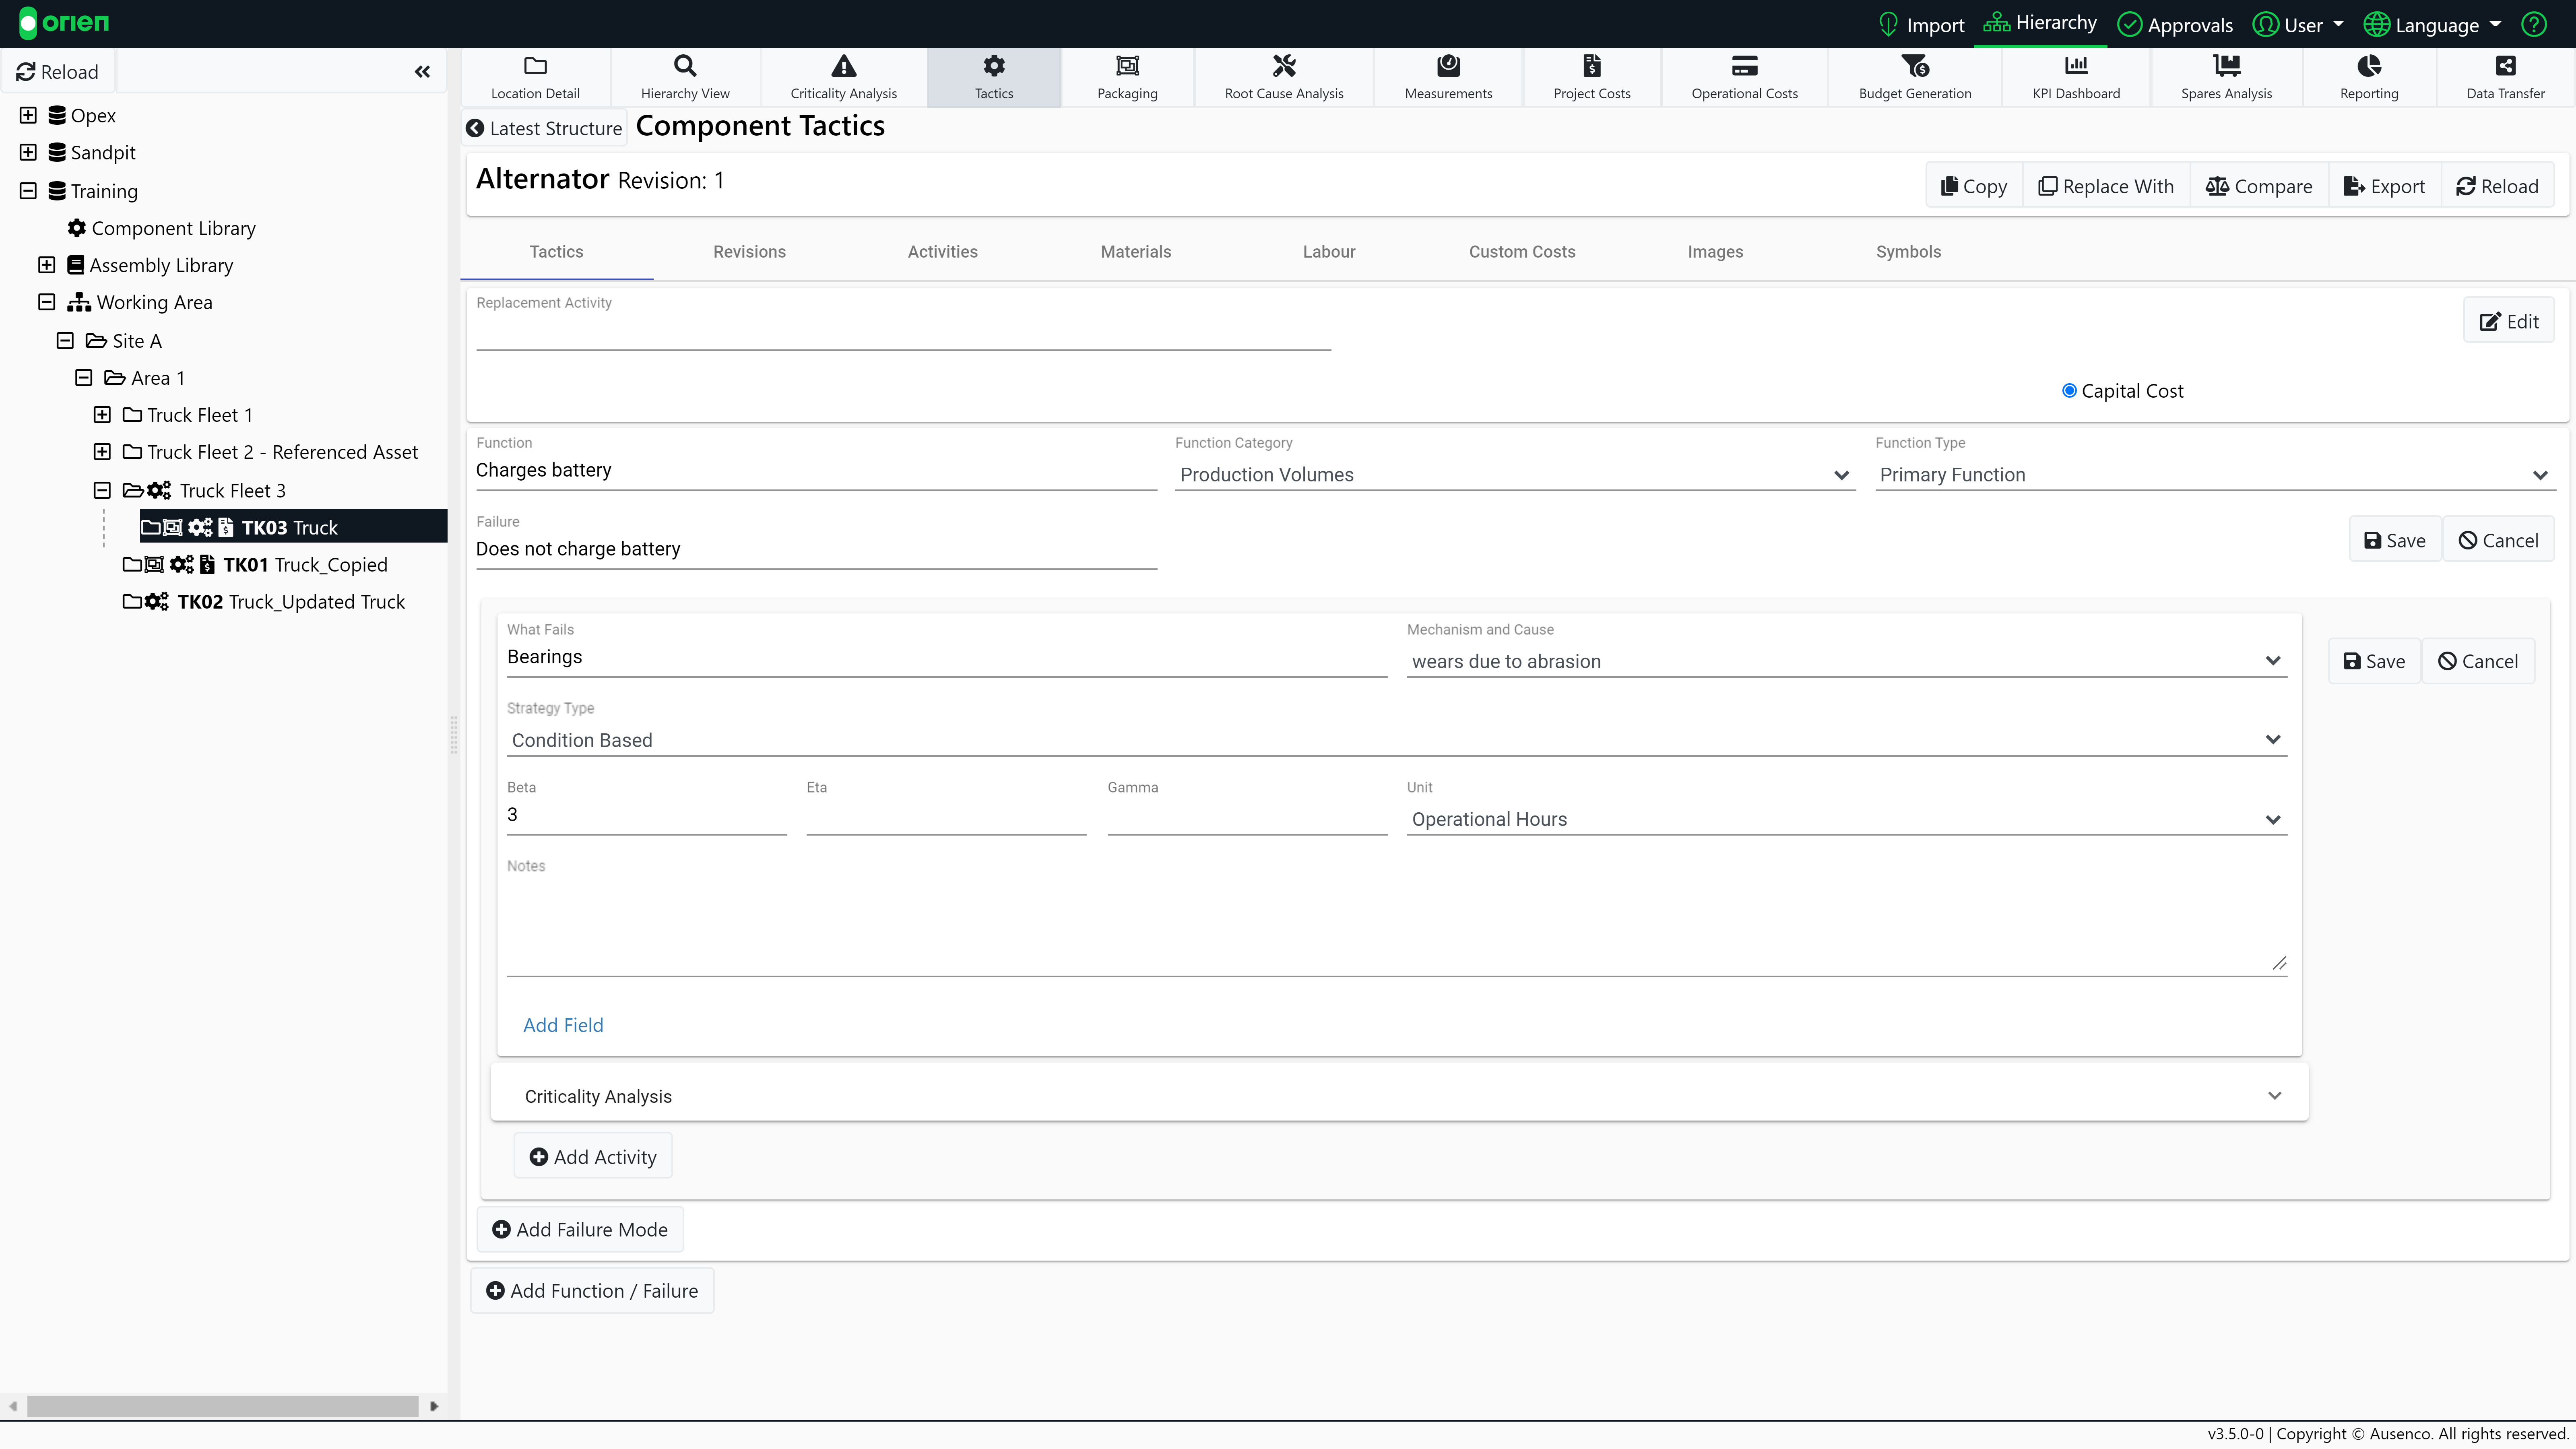Select Opex database tree item
This screenshot has width=2576, height=1449.
point(82,115)
